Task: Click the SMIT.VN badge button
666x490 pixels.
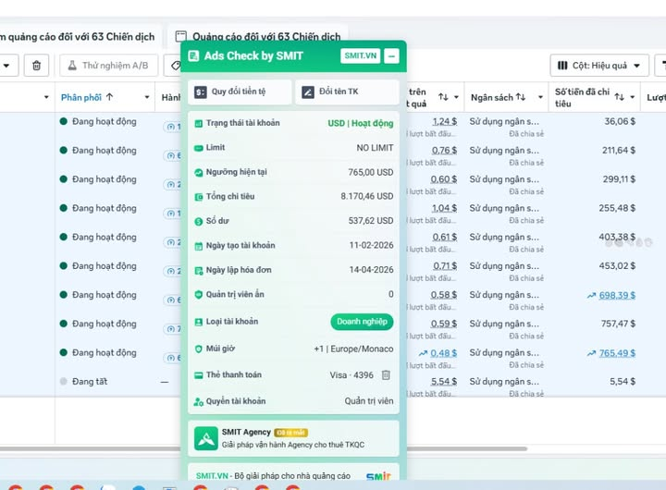Action: pyautogui.click(x=360, y=55)
